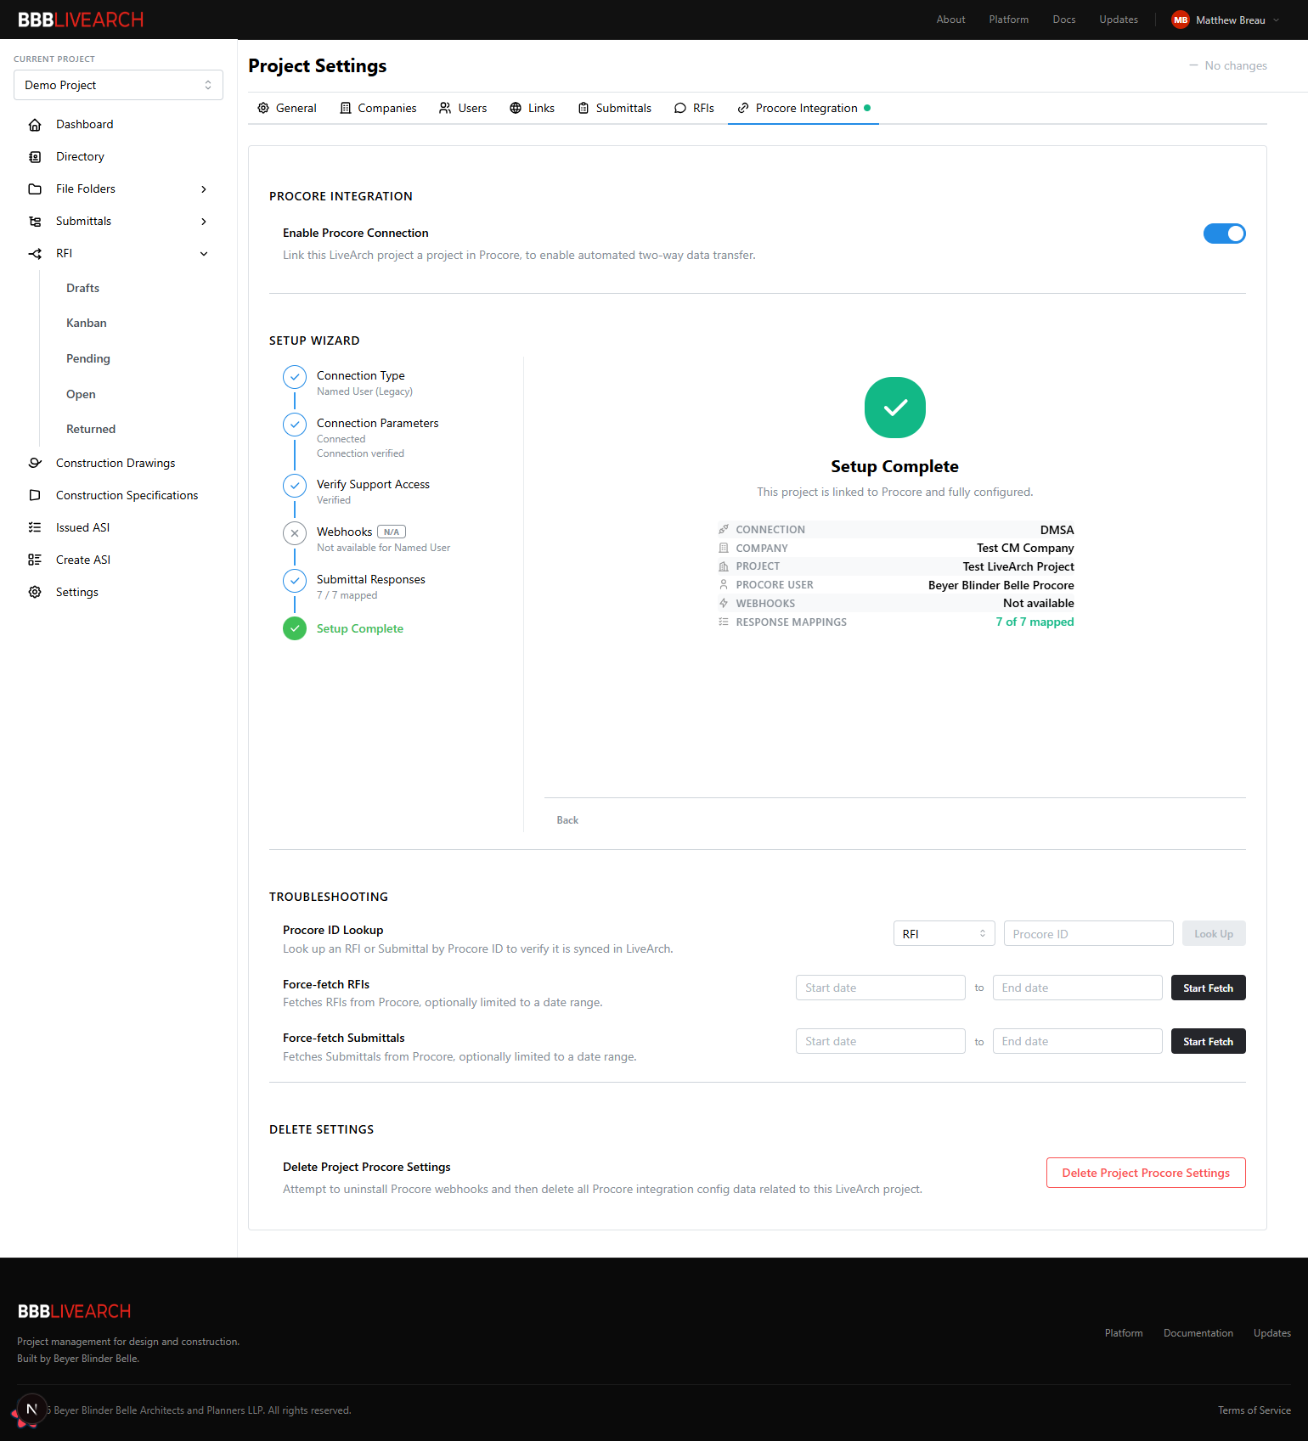Click the Procore ID input field
Viewport: 1308px width, 1441px height.
(x=1088, y=934)
